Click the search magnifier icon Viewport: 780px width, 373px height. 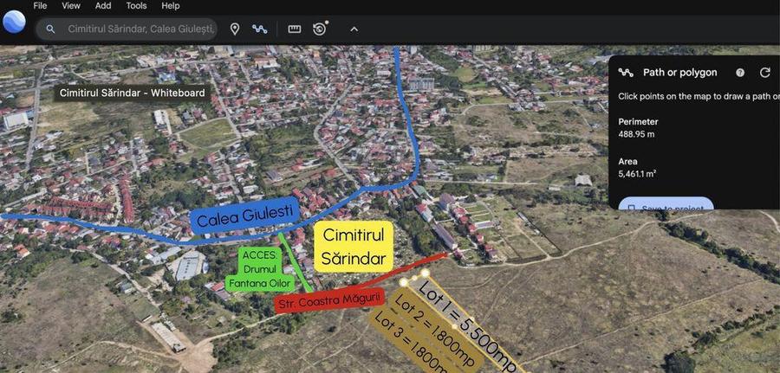50,29
